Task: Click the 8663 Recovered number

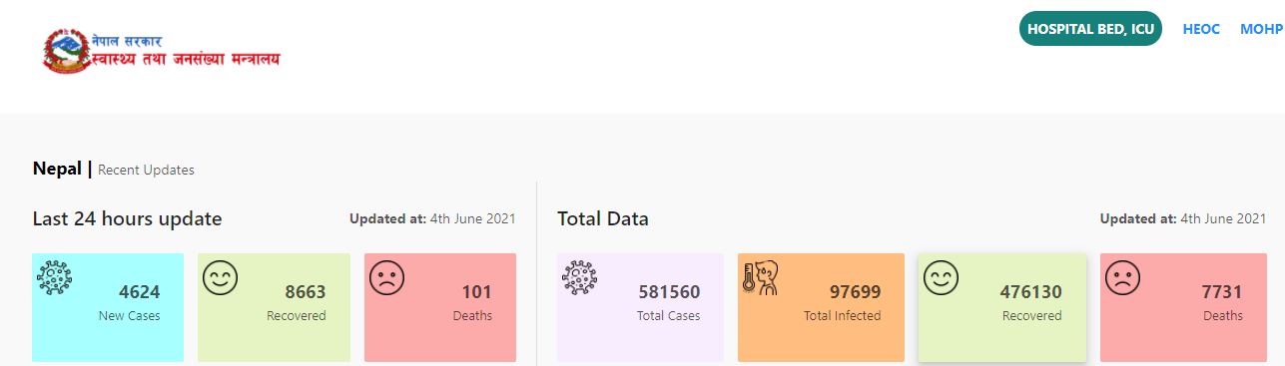Action: tap(306, 292)
